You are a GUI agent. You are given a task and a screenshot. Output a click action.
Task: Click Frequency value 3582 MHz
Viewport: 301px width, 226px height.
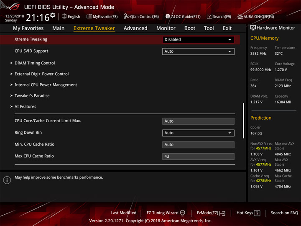[258, 54]
